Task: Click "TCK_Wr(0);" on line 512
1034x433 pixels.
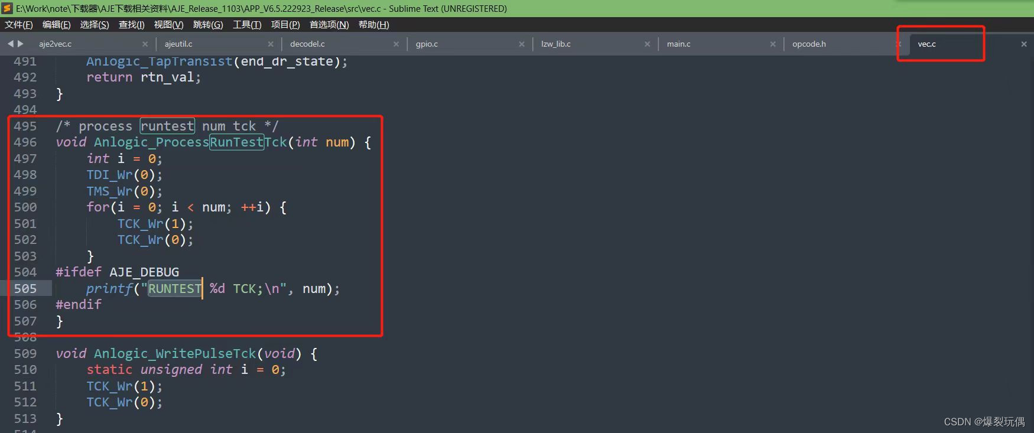Action: 124,402
